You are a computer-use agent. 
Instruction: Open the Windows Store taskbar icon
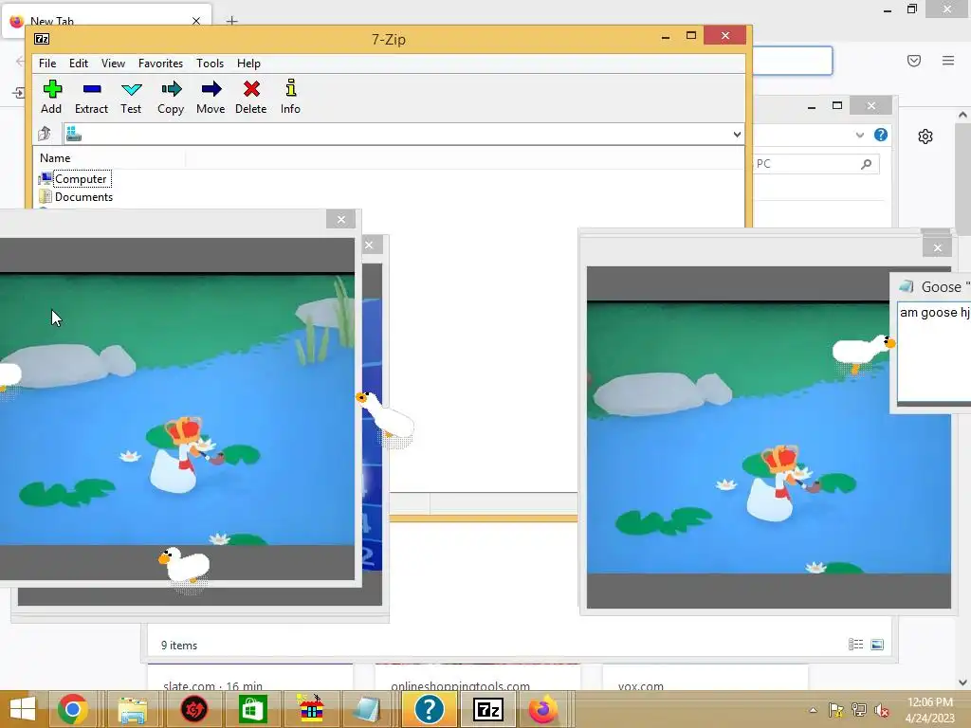pos(252,709)
